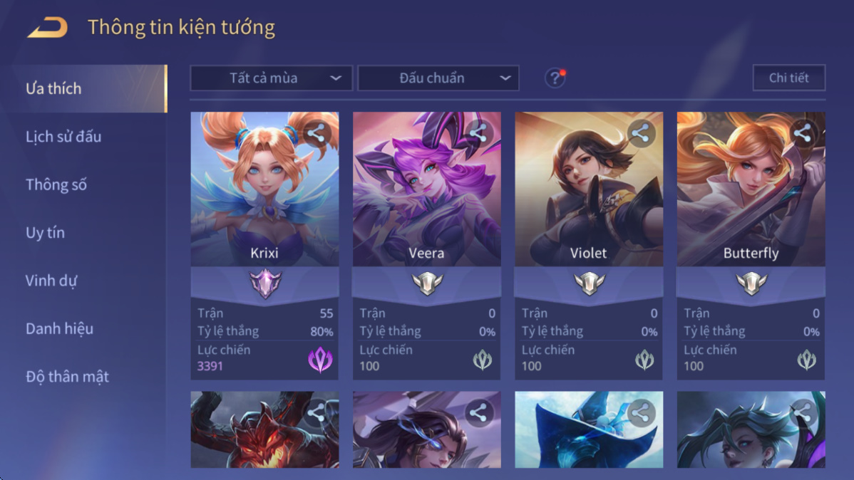This screenshot has height=480, width=854.
Task: Click share icon on Violet card
Action: pos(640,133)
